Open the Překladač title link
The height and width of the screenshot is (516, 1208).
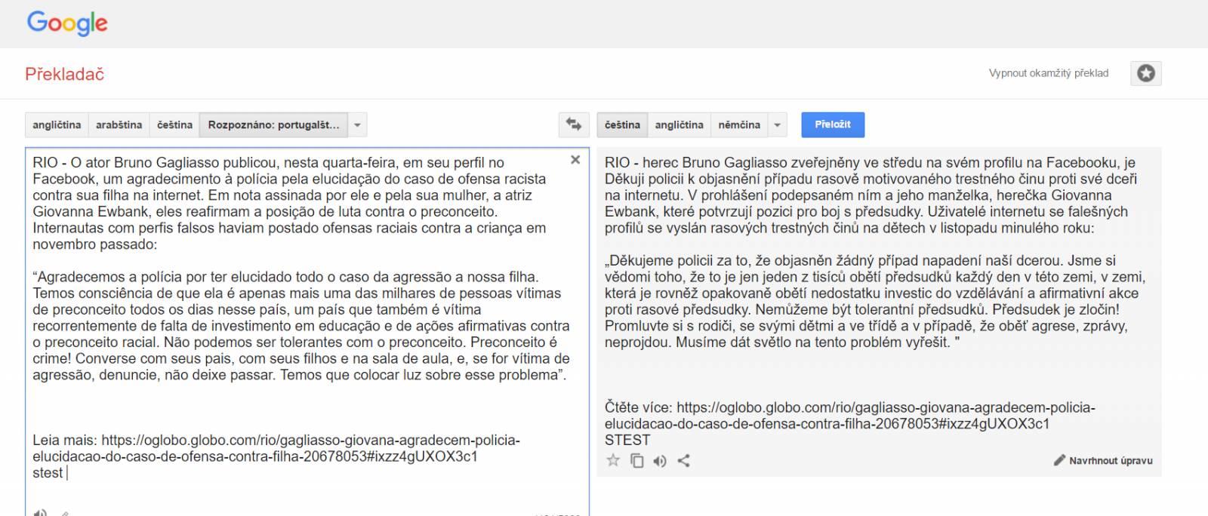(65, 74)
